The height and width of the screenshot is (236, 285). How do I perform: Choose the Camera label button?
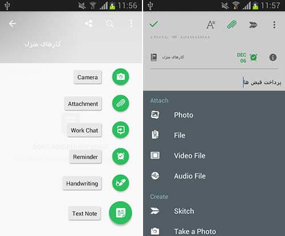pyautogui.click(x=88, y=77)
